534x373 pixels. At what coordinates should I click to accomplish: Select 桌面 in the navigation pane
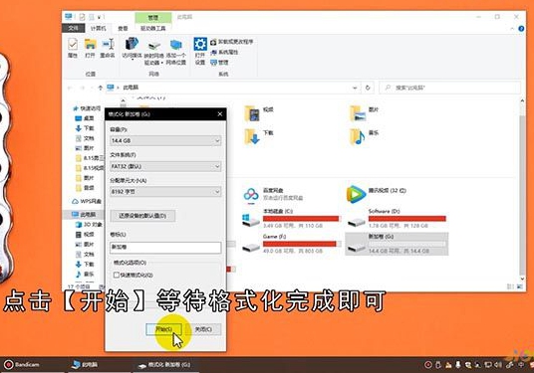[x=85, y=118]
